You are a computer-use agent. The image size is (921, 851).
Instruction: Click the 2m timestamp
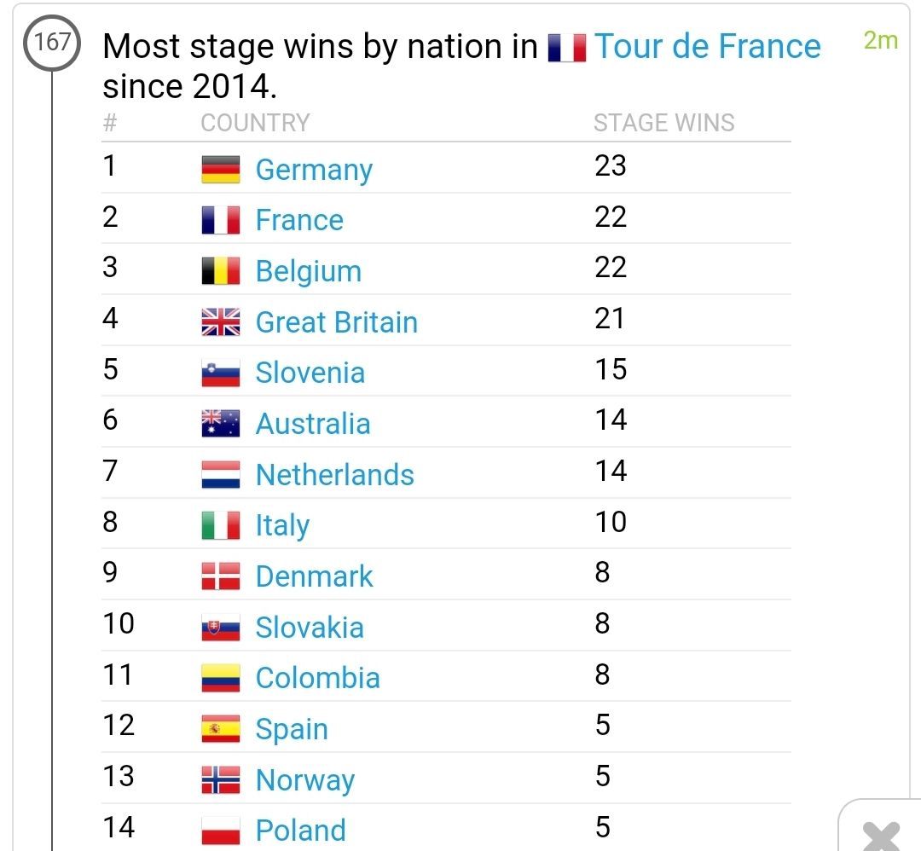[880, 40]
